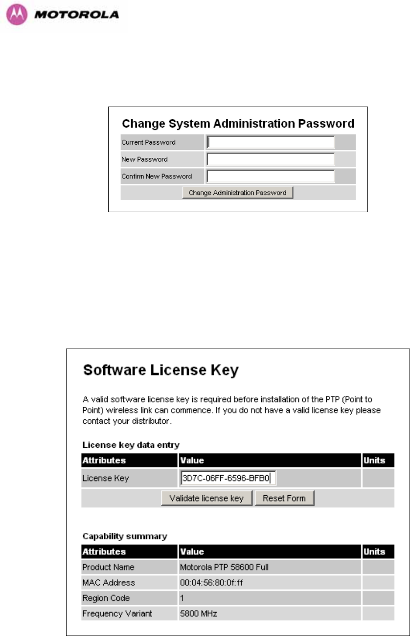The image size is (410, 636).
Task: Activate the Confirm New Password field
Action: (271, 176)
